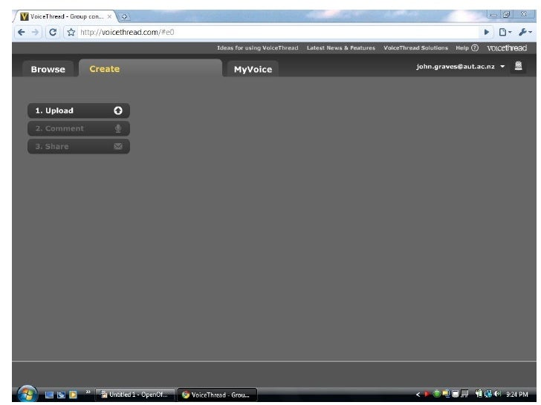Open the MyVoice tab
This screenshot has width=541, height=405.
253,69
